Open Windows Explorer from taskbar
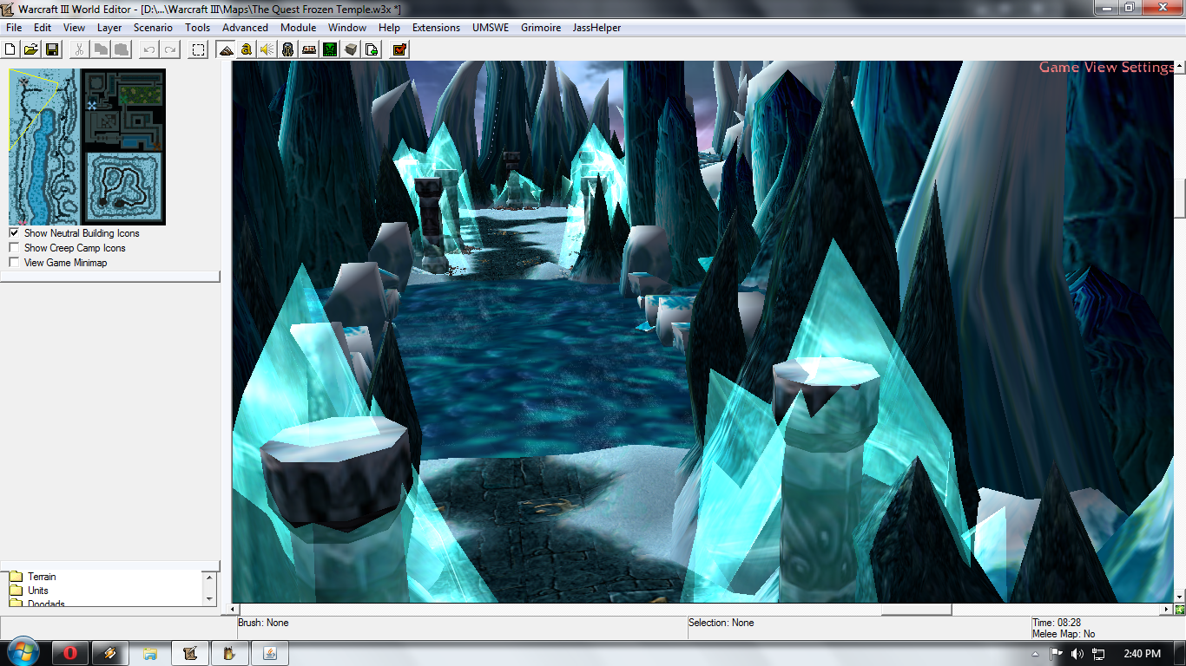The height and width of the screenshot is (666, 1186). click(150, 653)
